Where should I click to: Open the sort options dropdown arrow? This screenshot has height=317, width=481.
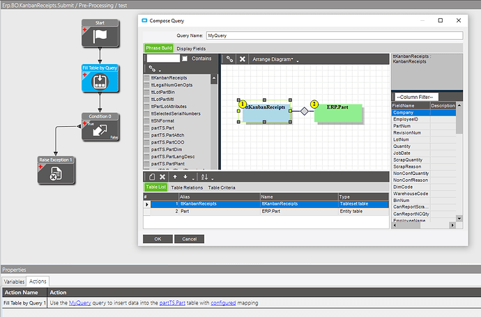tap(213, 179)
